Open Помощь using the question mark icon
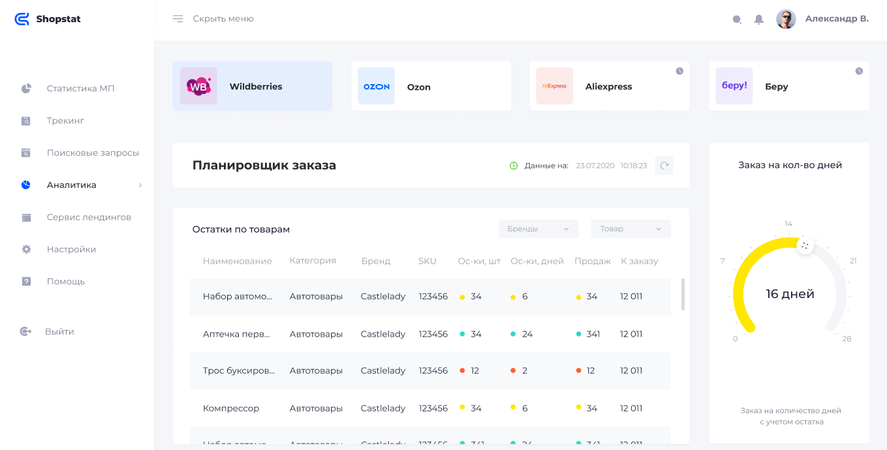The image size is (887, 450). coord(25,280)
